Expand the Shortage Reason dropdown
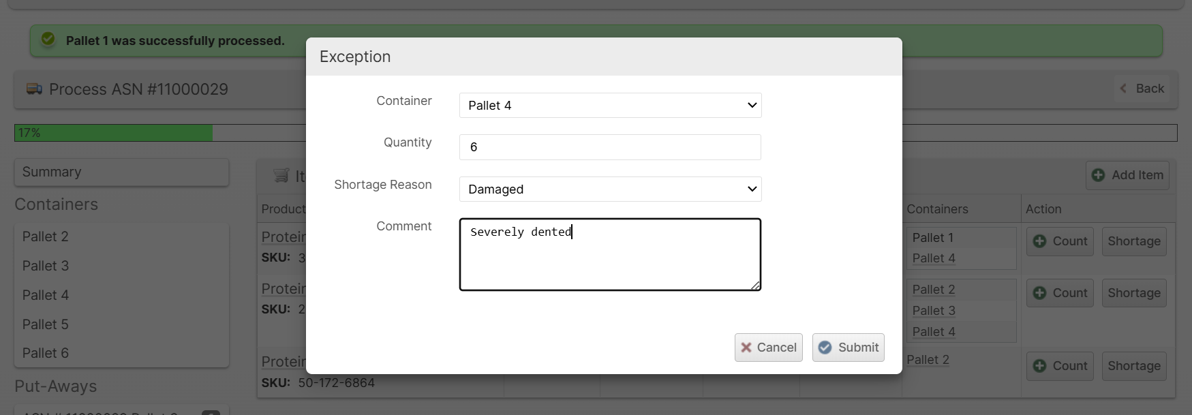 point(610,189)
